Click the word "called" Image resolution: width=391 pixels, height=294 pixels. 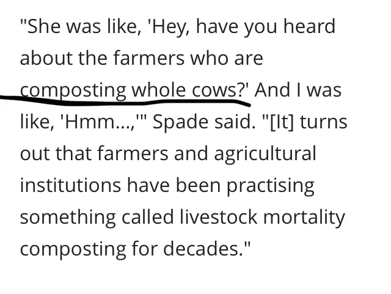(148, 217)
